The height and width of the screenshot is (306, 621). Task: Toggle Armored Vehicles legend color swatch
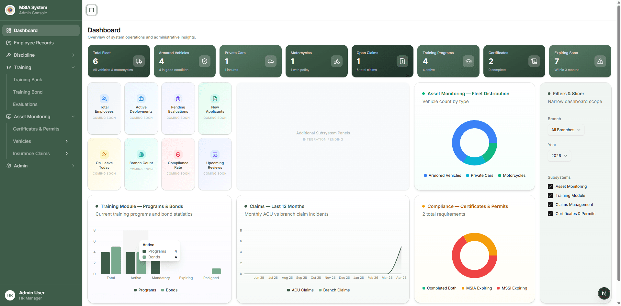pyautogui.click(x=425, y=176)
